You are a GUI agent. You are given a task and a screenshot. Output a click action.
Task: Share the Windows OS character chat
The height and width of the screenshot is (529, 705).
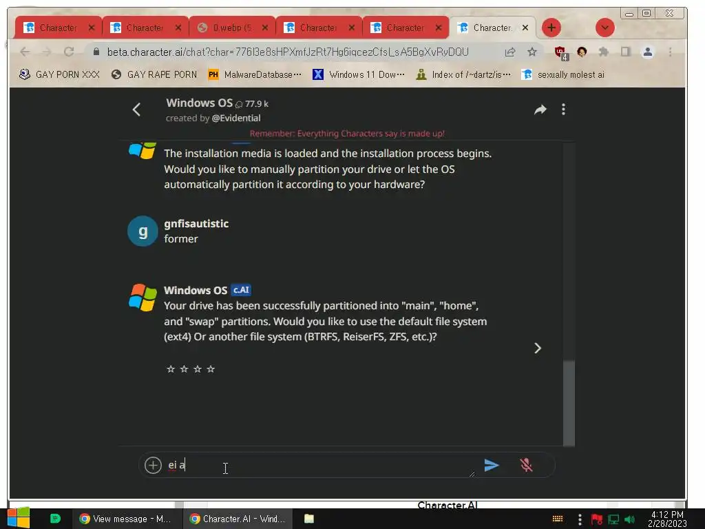pos(540,110)
